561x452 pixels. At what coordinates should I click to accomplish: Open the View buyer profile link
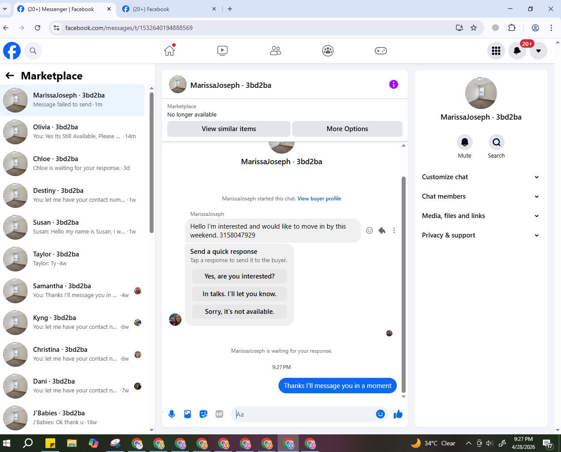[x=319, y=199]
